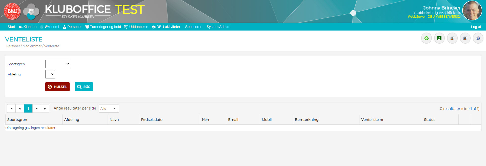Jump to the last results page
Image resolution: width=486 pixels, height=166 pixels.
pyautogui.click(x=45, y=108)
